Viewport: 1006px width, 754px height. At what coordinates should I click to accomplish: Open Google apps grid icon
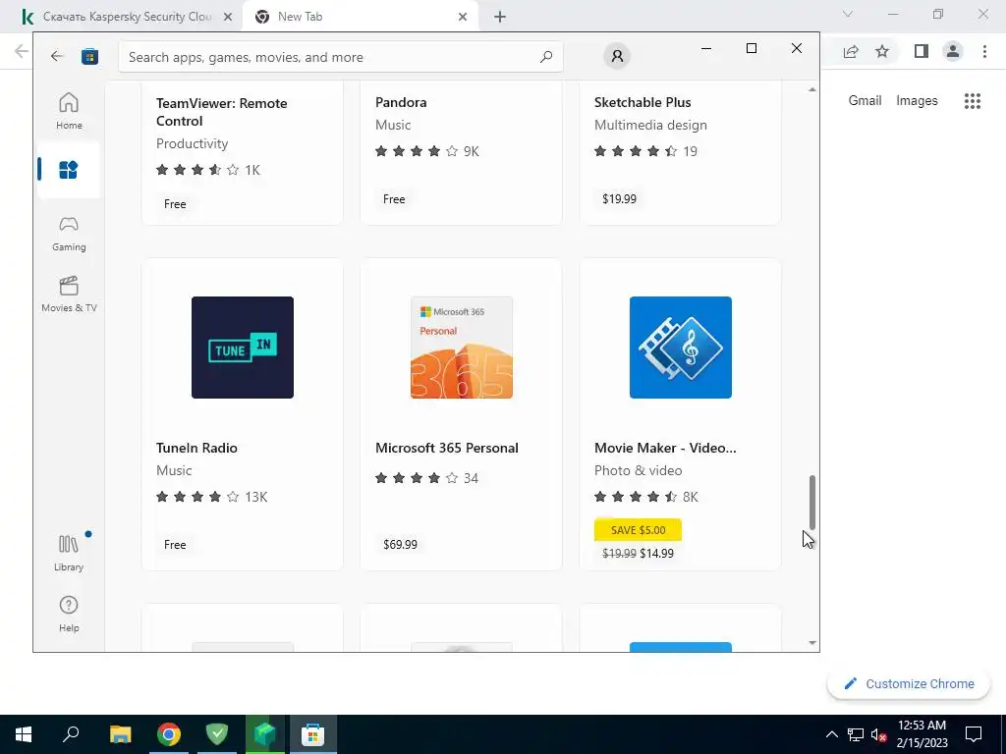[x=973, y=101]
